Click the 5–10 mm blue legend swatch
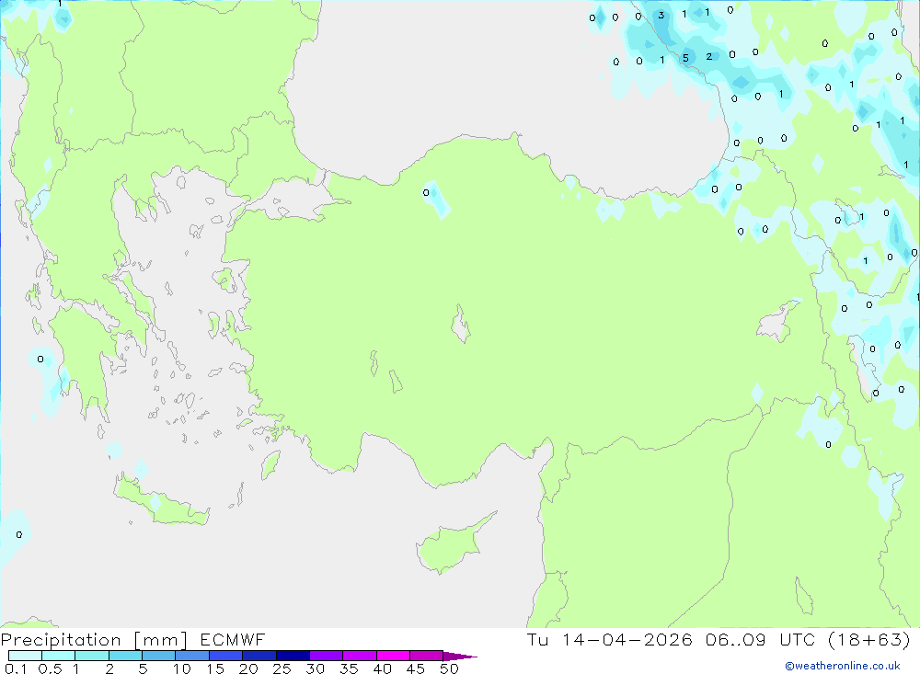The width and height of the screenshot is (920, 674). tap(158, 656)
